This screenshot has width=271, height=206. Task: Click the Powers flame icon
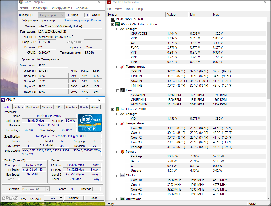pos(122,152)
